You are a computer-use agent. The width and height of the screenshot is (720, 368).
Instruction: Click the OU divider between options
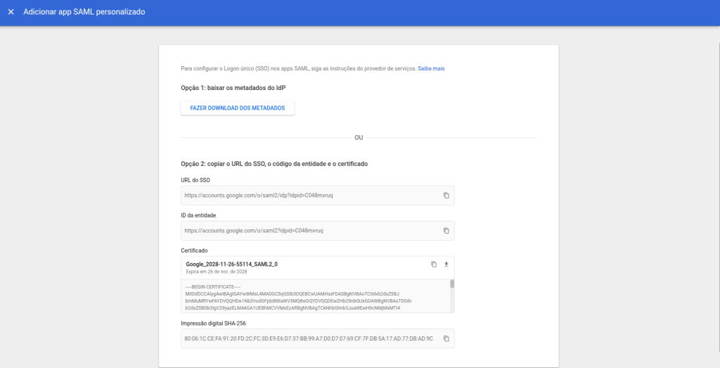click(x=359, y=137)
